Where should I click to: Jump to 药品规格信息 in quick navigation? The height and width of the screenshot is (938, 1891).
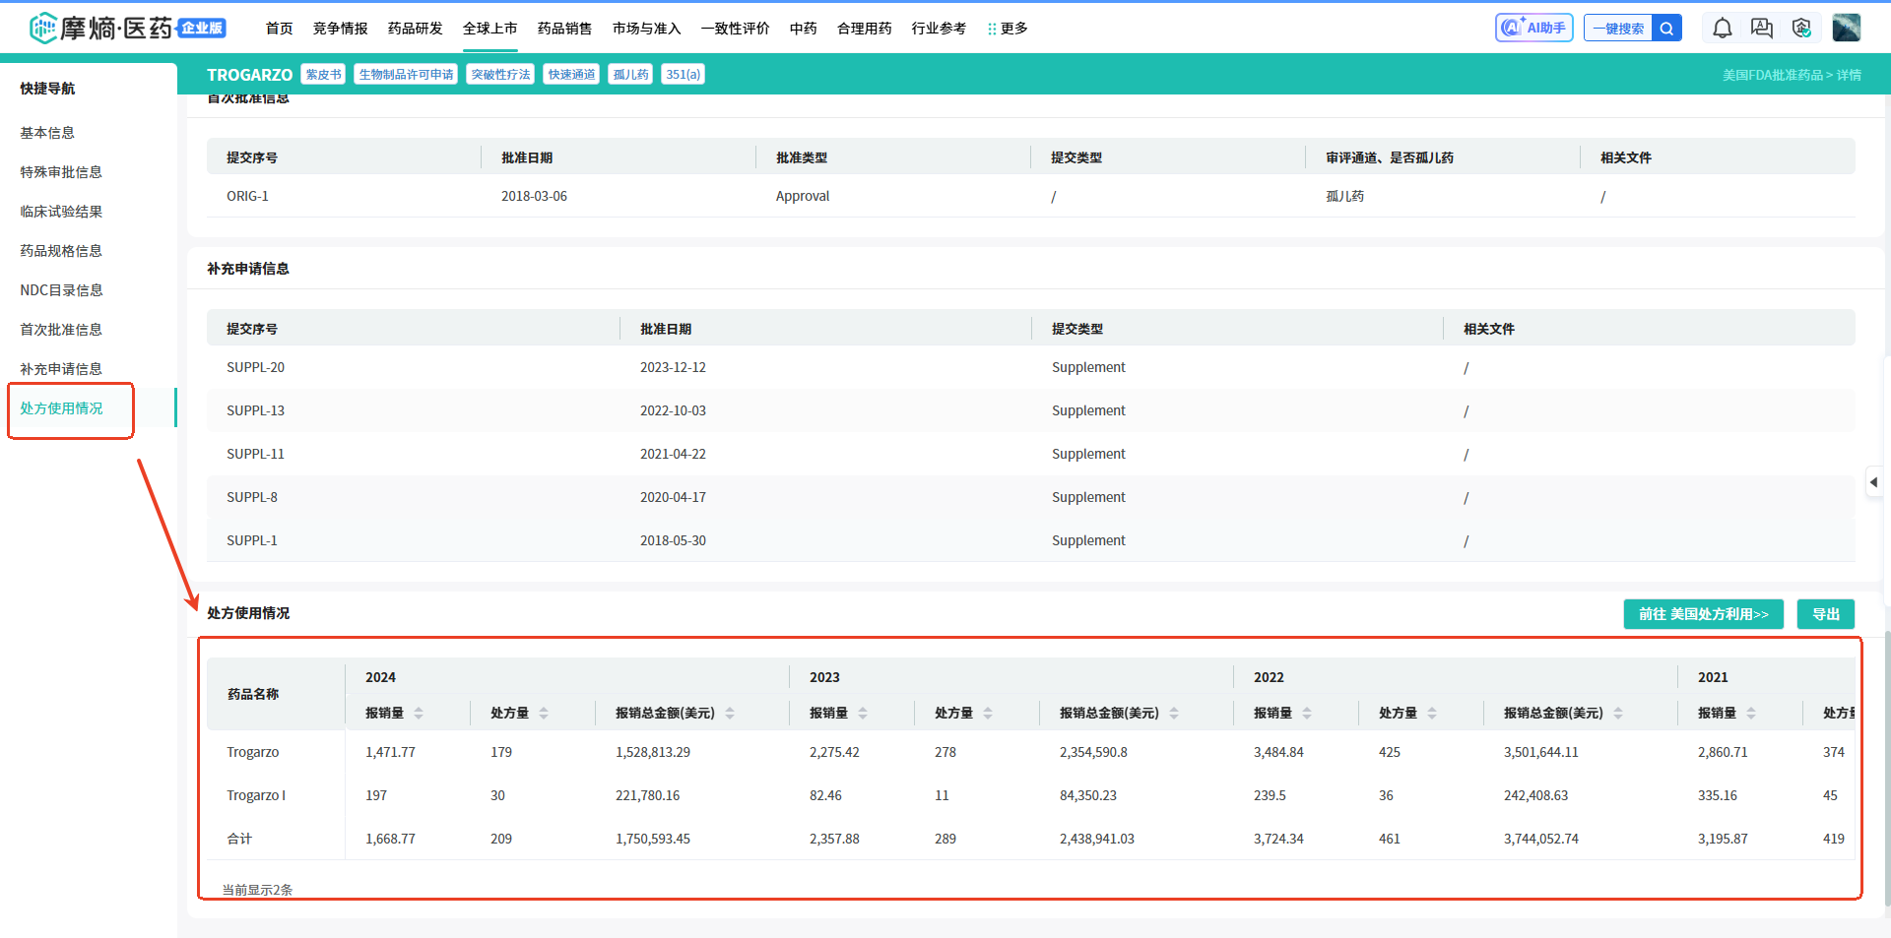point(61,251)
